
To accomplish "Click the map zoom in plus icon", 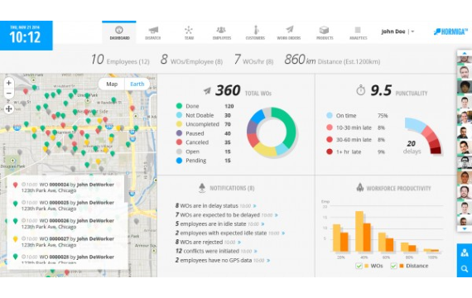I will point(9,83).
